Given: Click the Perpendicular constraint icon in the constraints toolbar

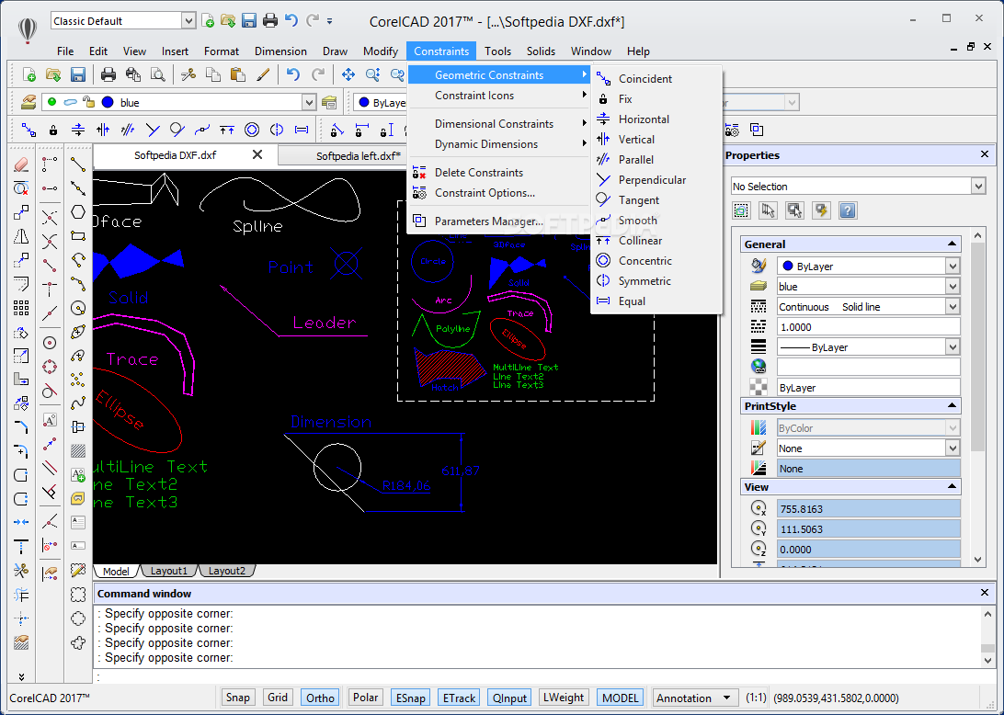Looking at the screenshot, I should pyautogui.click(x=153, y=130).
